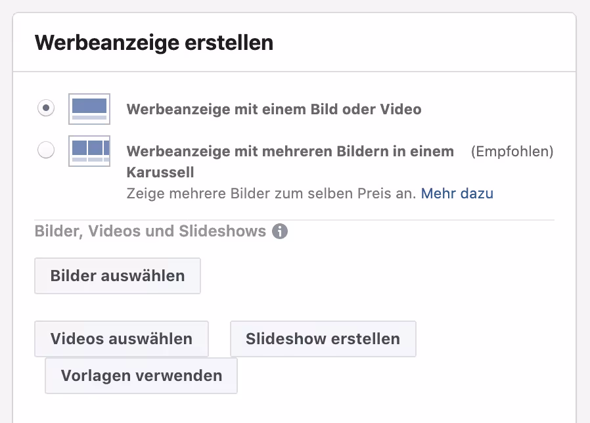
Task: Click the '(Empfohlen)' text
Action: [x=512, y=151]
